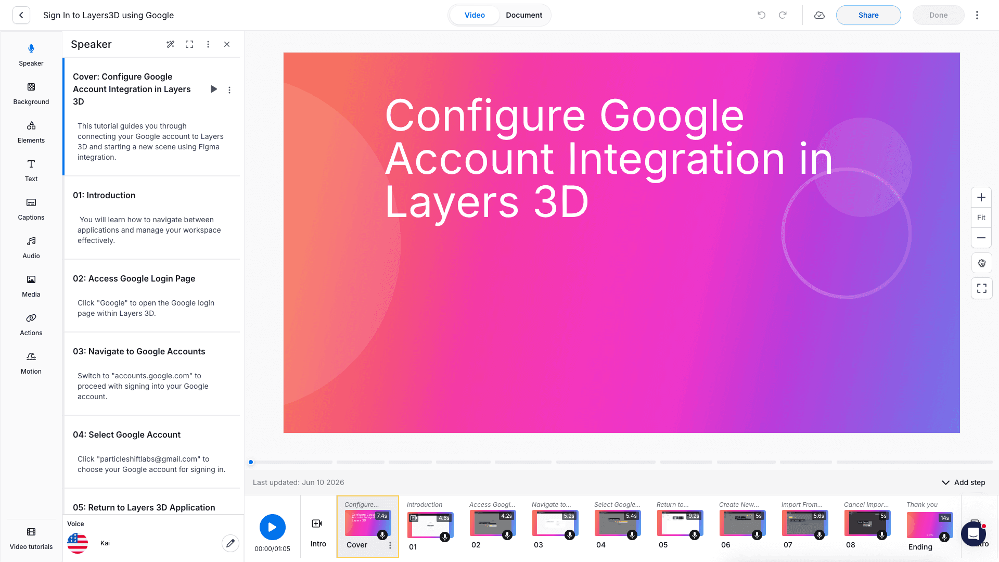Click the cloud save status icon
Image resolution: width=999 pixels, height=562 pixels.
tap(819, 15)
